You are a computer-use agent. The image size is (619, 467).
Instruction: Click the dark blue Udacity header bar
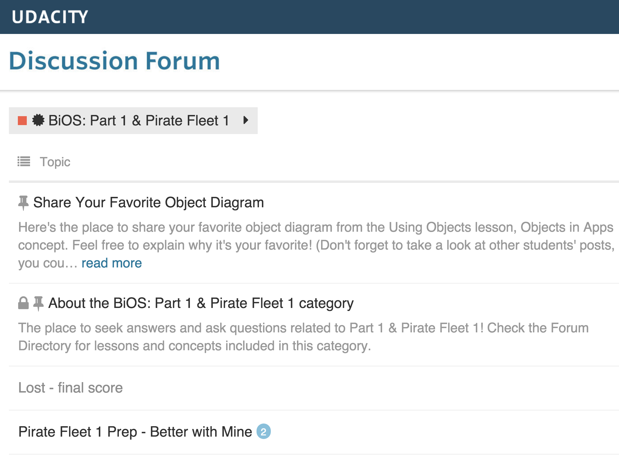click(x=357, y=17)
